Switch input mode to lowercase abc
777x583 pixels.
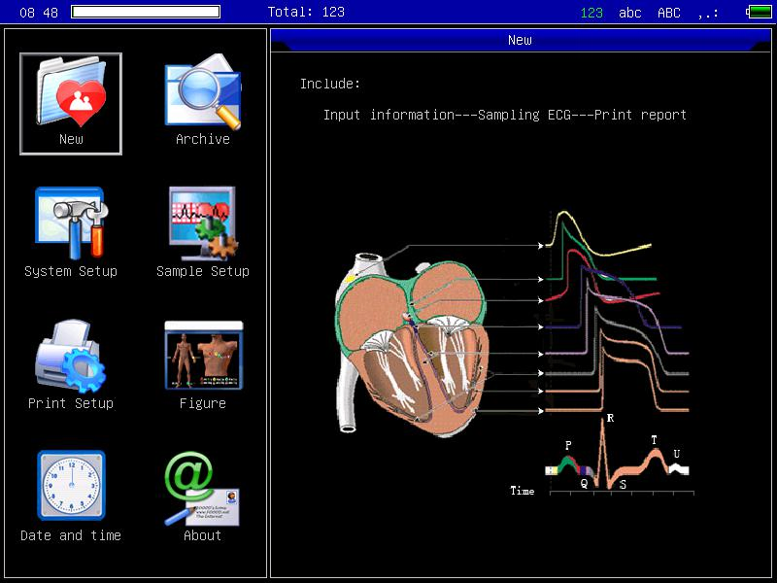(629, 13)
